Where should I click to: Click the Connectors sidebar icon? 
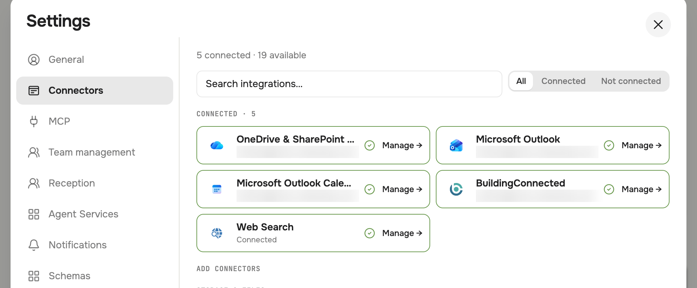tap(34, 91)
